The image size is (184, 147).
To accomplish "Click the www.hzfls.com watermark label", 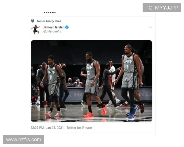I will (23, 140).
